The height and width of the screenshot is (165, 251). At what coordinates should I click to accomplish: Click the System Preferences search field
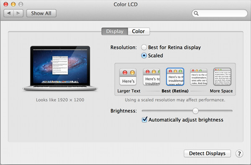(x=220, y=13)
